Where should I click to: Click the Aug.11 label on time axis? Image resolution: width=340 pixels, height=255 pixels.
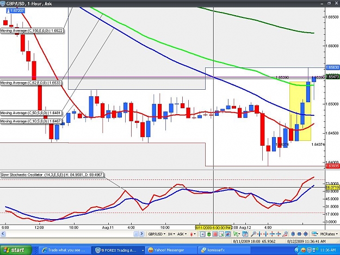coord(108,228)
